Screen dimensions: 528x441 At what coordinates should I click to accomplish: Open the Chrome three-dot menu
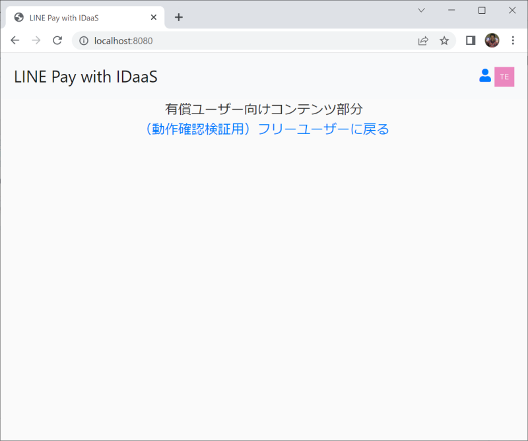pyautogui.click(x=513, y=40)
